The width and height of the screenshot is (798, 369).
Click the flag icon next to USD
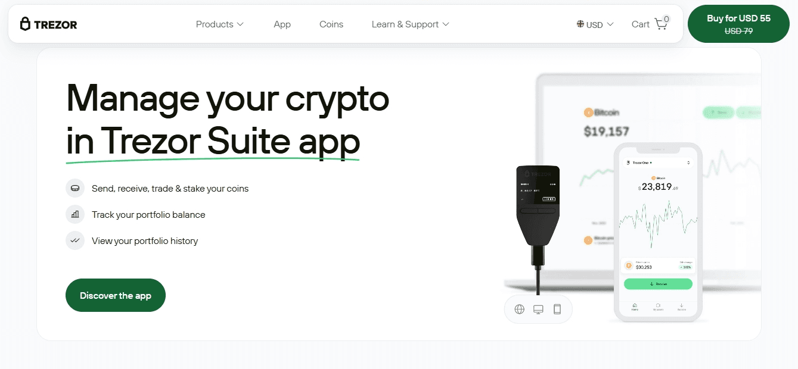pyautogui.click(x=580, y=24)
